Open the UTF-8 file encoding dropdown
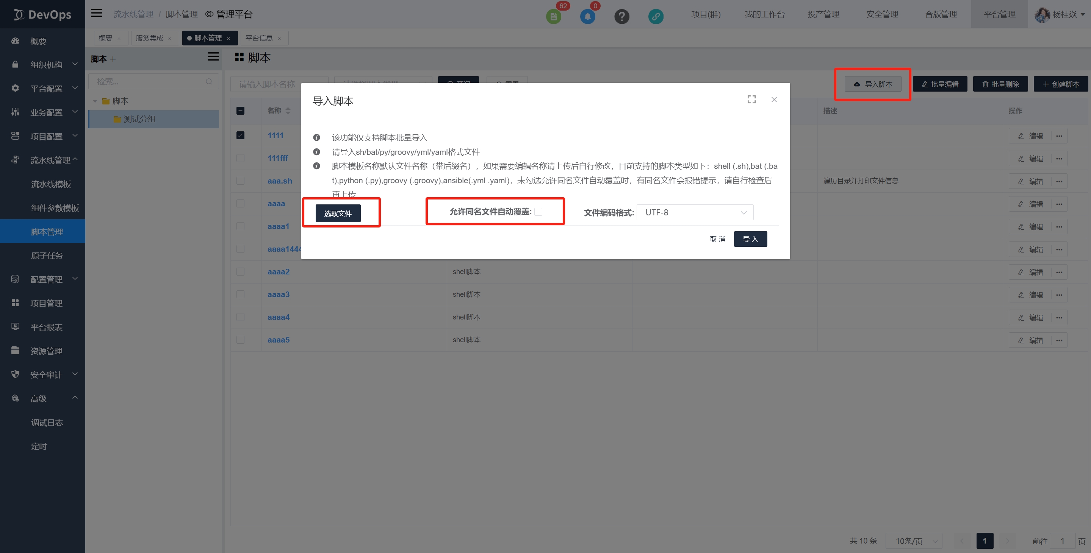1091x553 pixels. coord(695,212)
